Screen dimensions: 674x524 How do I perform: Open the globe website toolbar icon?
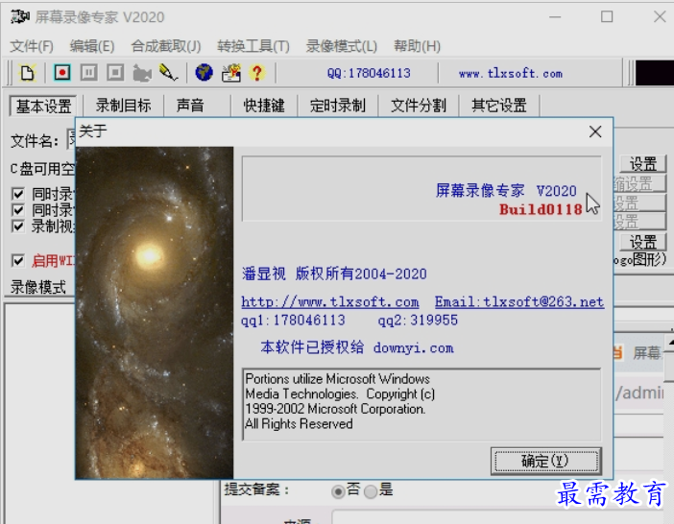point(205,73)
